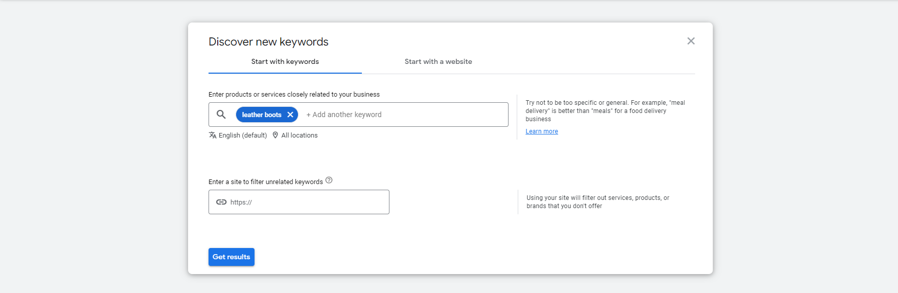Image resolution: width=898 pixels, height=293 pixels.
Task: Click the location pin icon
Action: 275,135
